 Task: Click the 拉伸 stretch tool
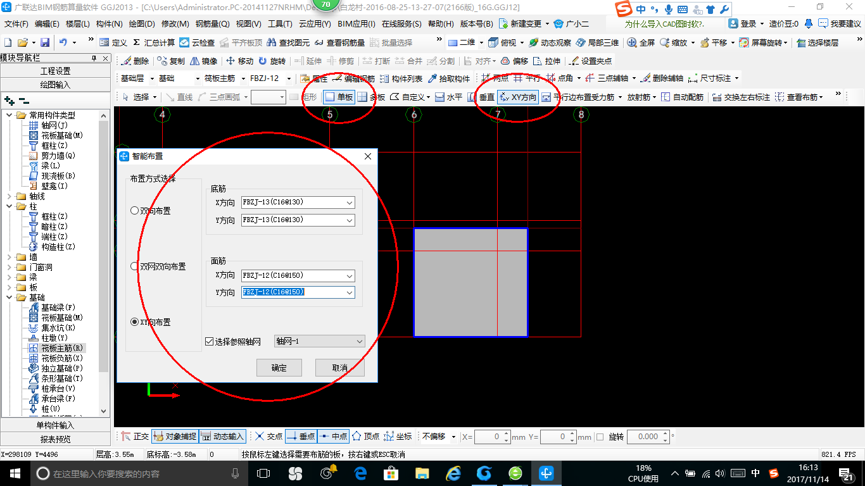point(546,61)
